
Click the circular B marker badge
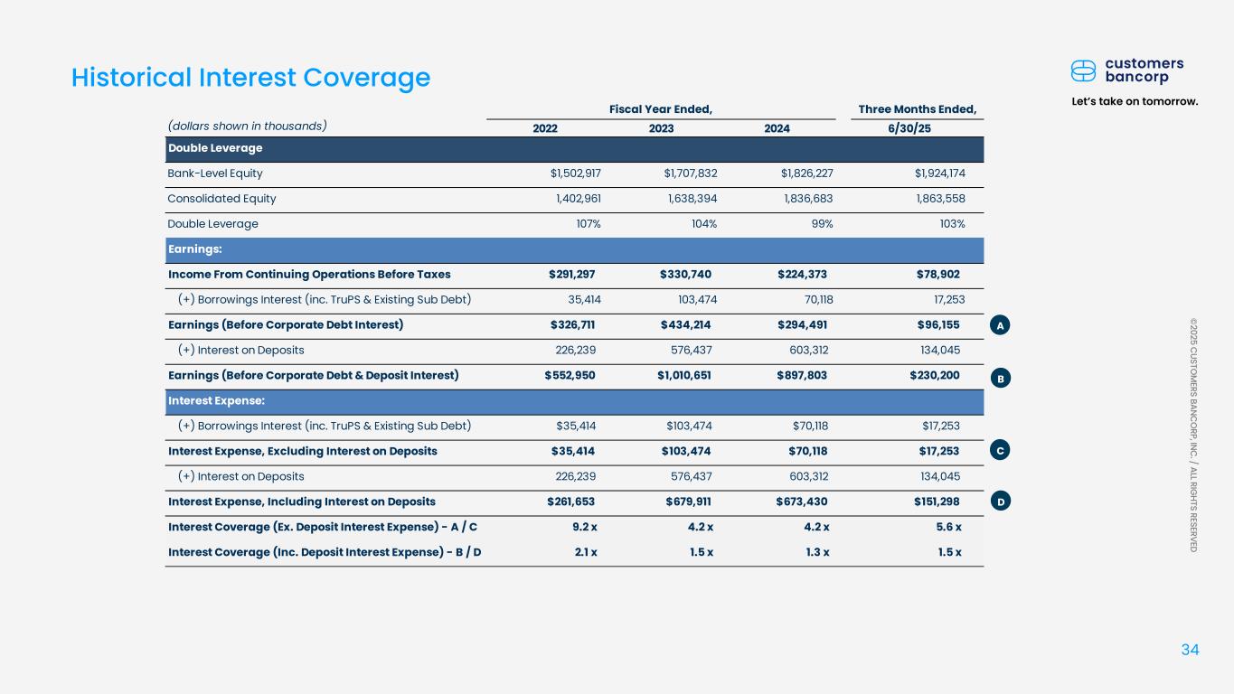coord(1001,379)
